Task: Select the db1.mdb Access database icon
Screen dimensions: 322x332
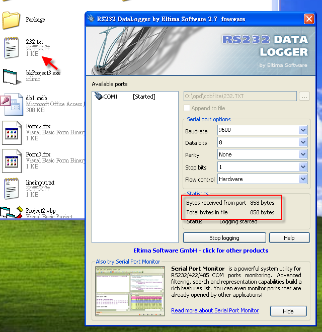Action: coord(12,105)
